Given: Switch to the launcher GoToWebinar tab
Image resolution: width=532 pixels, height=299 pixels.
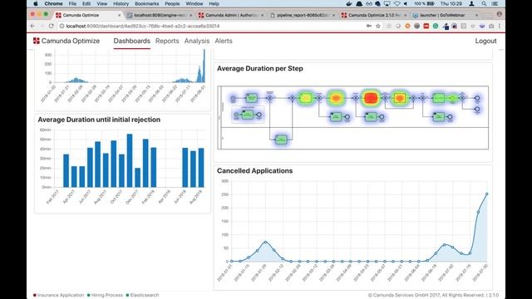Looking at the screenshot, I should [x=446, y=15].
